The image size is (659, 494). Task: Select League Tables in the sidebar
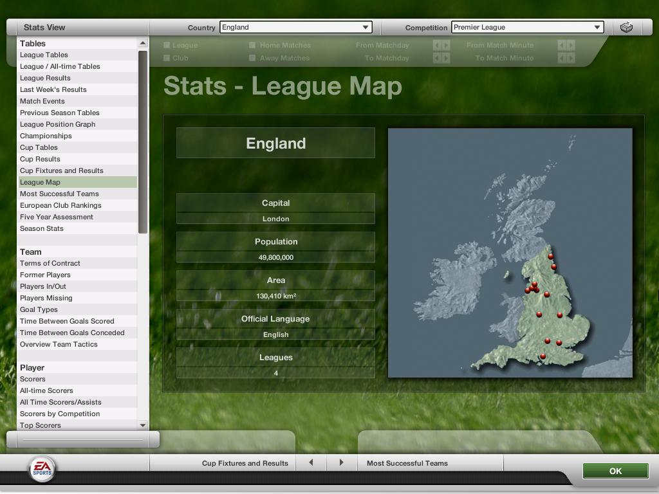click(44, 55)
